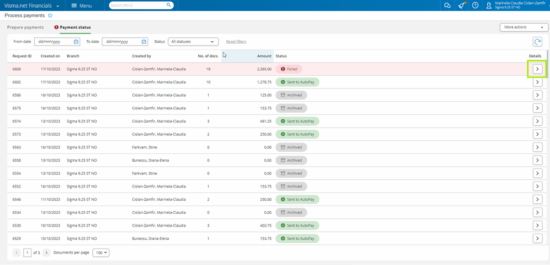This screenshot has height=265, width=550.
Task: Open the help question mark icon
Action: [x=475, y=5]
